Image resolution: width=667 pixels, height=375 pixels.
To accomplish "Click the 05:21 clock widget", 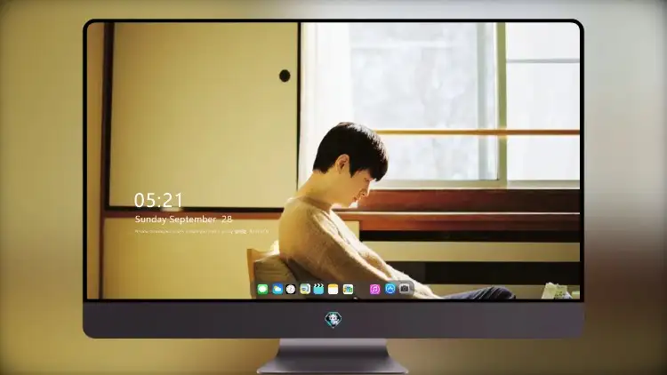I will pos(158,200).
